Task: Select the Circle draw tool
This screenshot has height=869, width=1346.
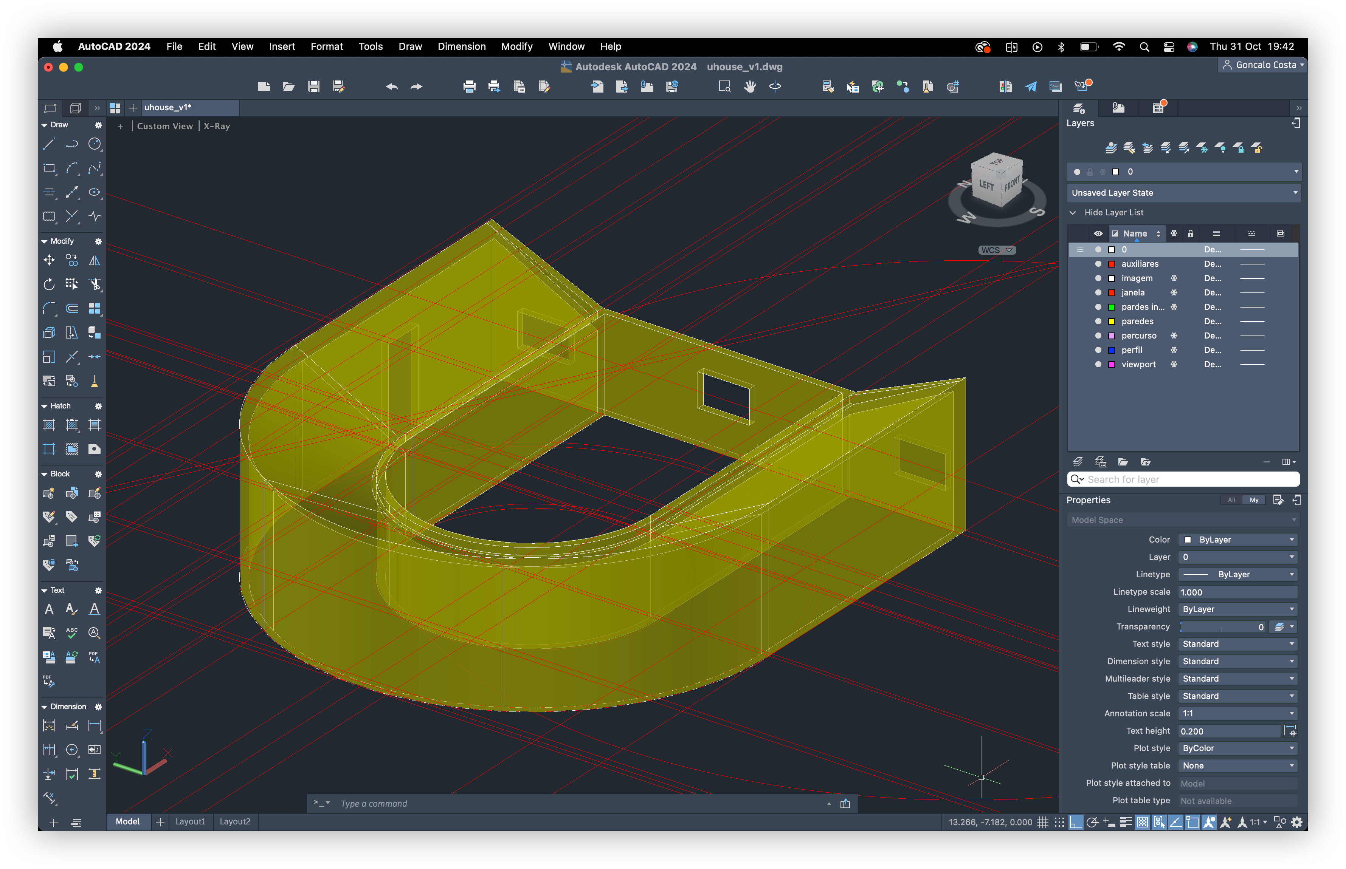Action: 94,144
